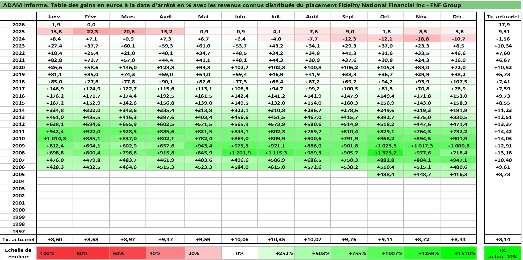Select the +503% legend swatch

click(313, 253)
